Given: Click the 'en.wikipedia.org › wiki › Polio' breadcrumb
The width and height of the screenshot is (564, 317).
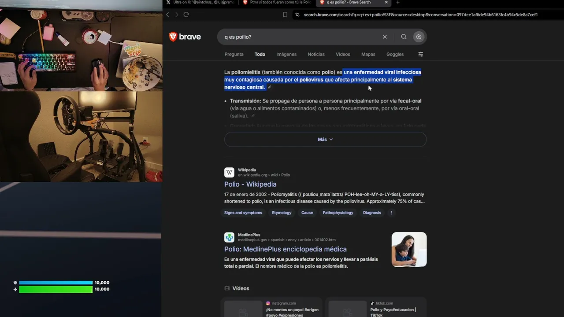Looking at the screenshot, I should tap(264, 175).
